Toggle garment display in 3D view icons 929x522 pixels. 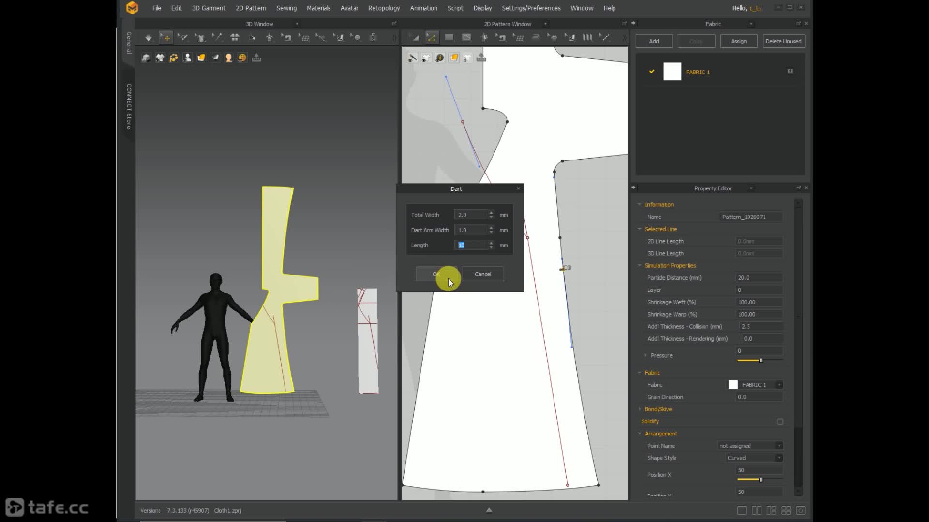tap(160, 58)
